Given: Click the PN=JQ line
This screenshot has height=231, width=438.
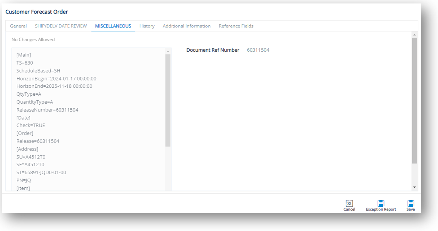Looking at the screenshot, I should click(24, 180).
